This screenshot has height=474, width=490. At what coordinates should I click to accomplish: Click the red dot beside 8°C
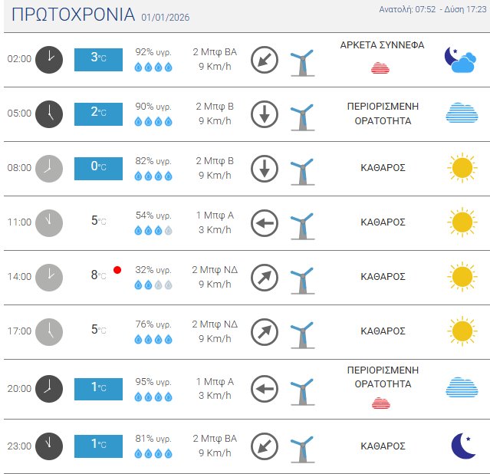click(117, 270)
